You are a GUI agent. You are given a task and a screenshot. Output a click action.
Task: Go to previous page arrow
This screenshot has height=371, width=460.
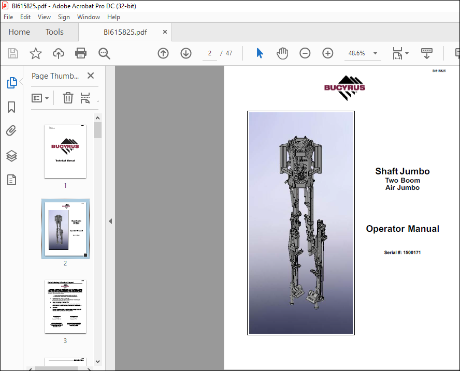coord(163,53)
